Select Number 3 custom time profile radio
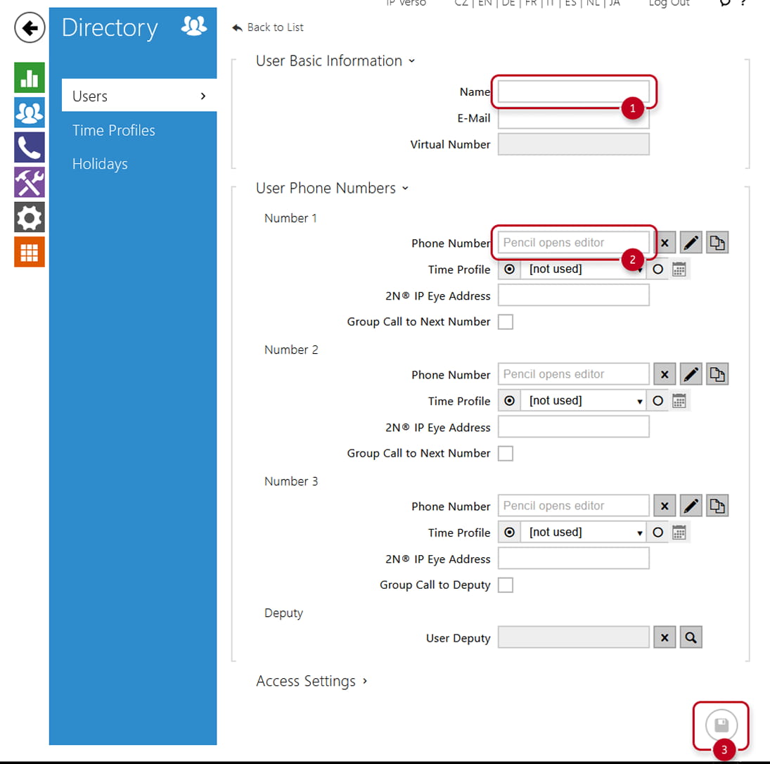The height and width of the screenshot is (764, 770). [658, 533]
